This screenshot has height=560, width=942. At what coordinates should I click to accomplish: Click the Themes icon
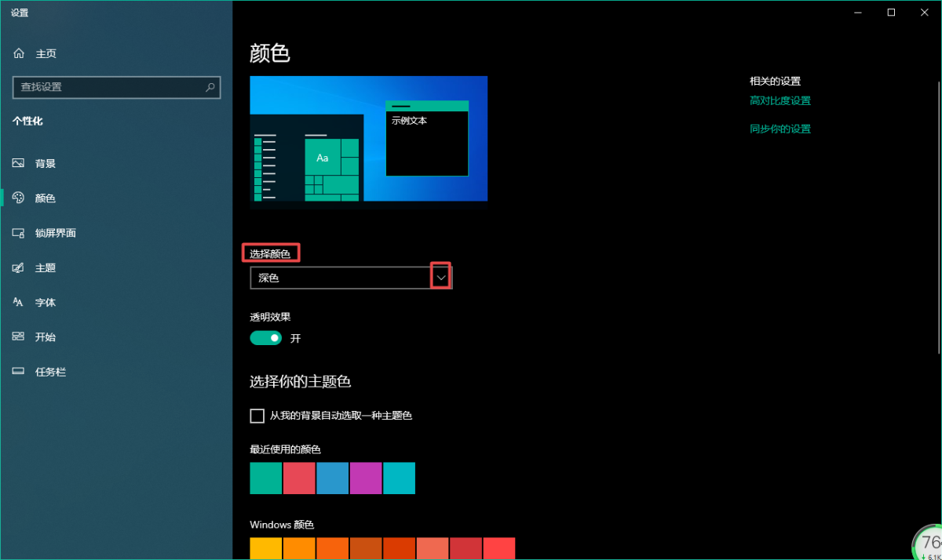pyautogui.click(x=19, y=267)
